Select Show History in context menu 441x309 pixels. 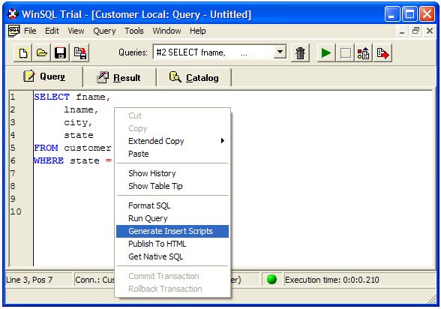tap(172, 173)
